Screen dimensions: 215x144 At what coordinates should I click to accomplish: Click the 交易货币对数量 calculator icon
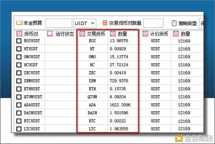point(105,23)
